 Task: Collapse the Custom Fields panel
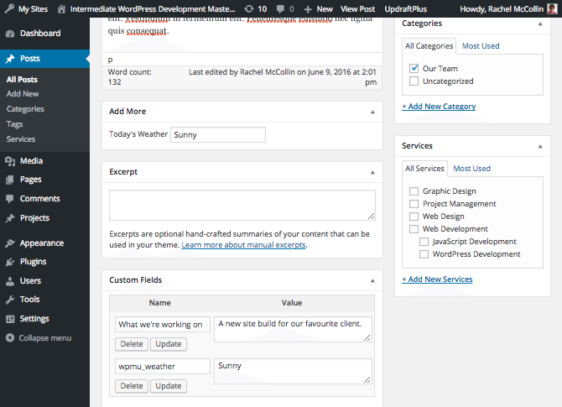372,279
